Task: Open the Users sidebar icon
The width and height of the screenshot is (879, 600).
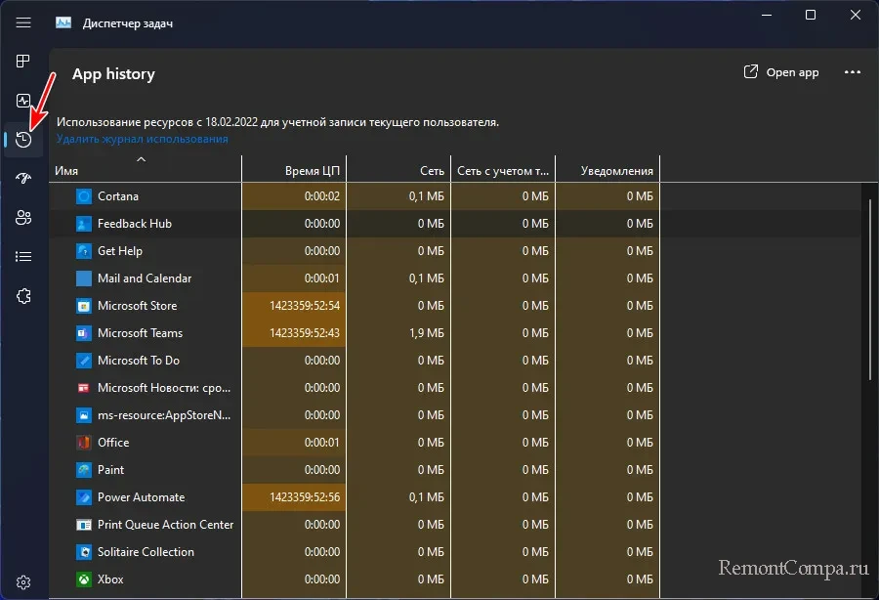Action: 23,218
